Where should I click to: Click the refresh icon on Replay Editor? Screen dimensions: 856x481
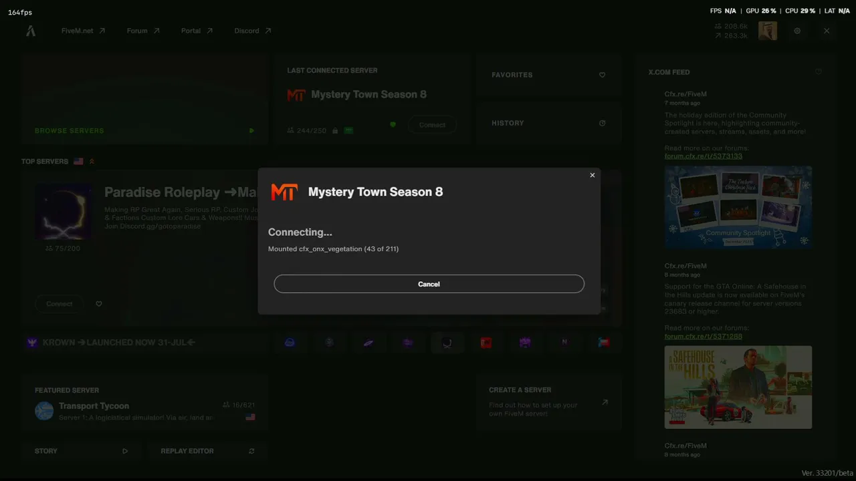click(251, 451)
